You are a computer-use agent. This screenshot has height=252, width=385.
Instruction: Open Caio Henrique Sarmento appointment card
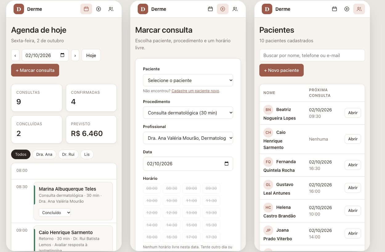click(x=73, y=238)
